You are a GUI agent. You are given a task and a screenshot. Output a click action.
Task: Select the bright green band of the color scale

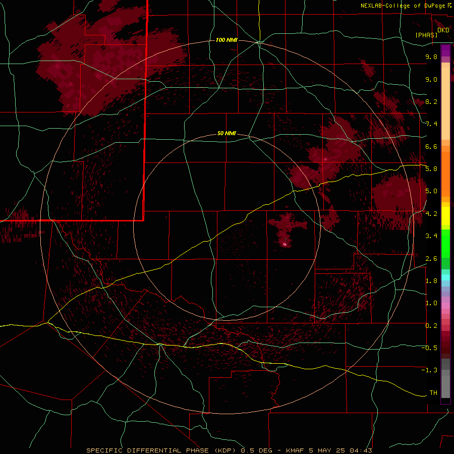click(x=445, y=244)
